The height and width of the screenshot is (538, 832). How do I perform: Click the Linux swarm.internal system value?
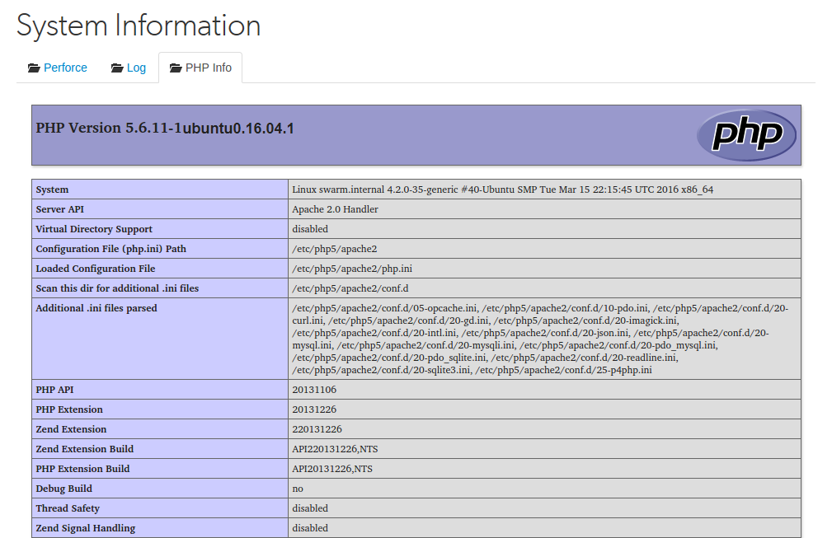coord(502,189)
